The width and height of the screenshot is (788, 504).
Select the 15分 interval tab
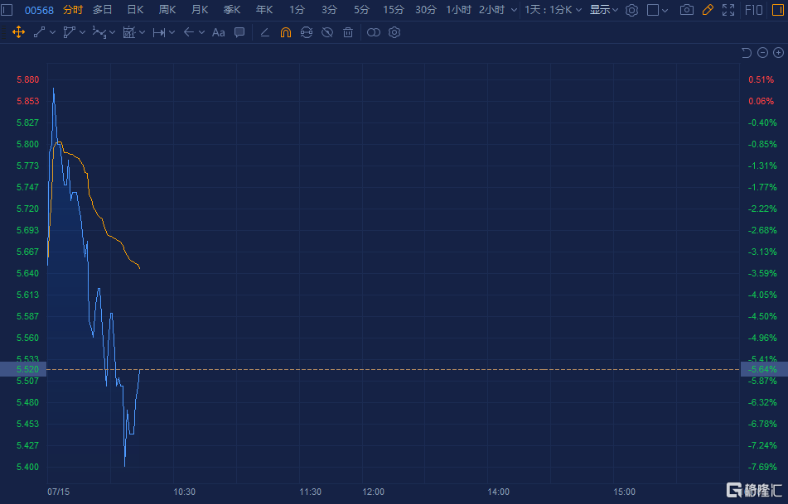coord(394,10)
